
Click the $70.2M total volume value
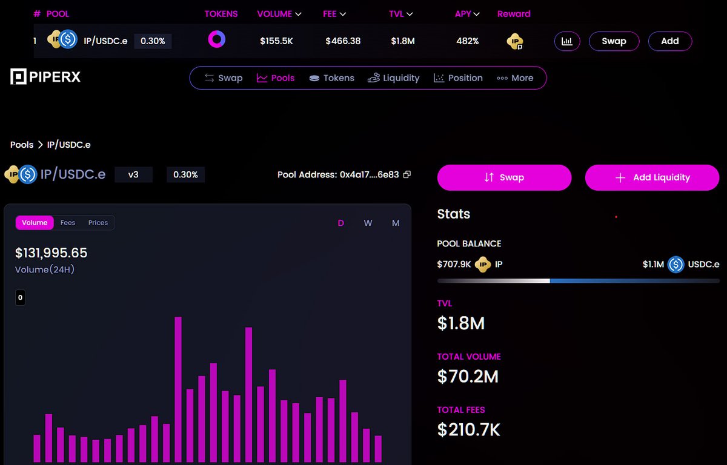coord(468,377)
